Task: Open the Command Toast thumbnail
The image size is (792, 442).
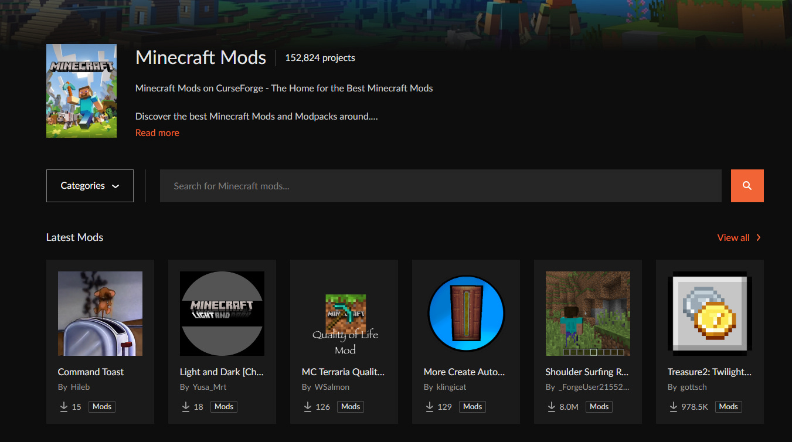Action: click(100, 314)
